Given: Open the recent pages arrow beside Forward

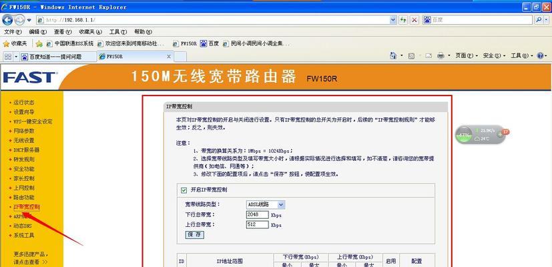Looking at the screenshot, I should pos(29,20).
